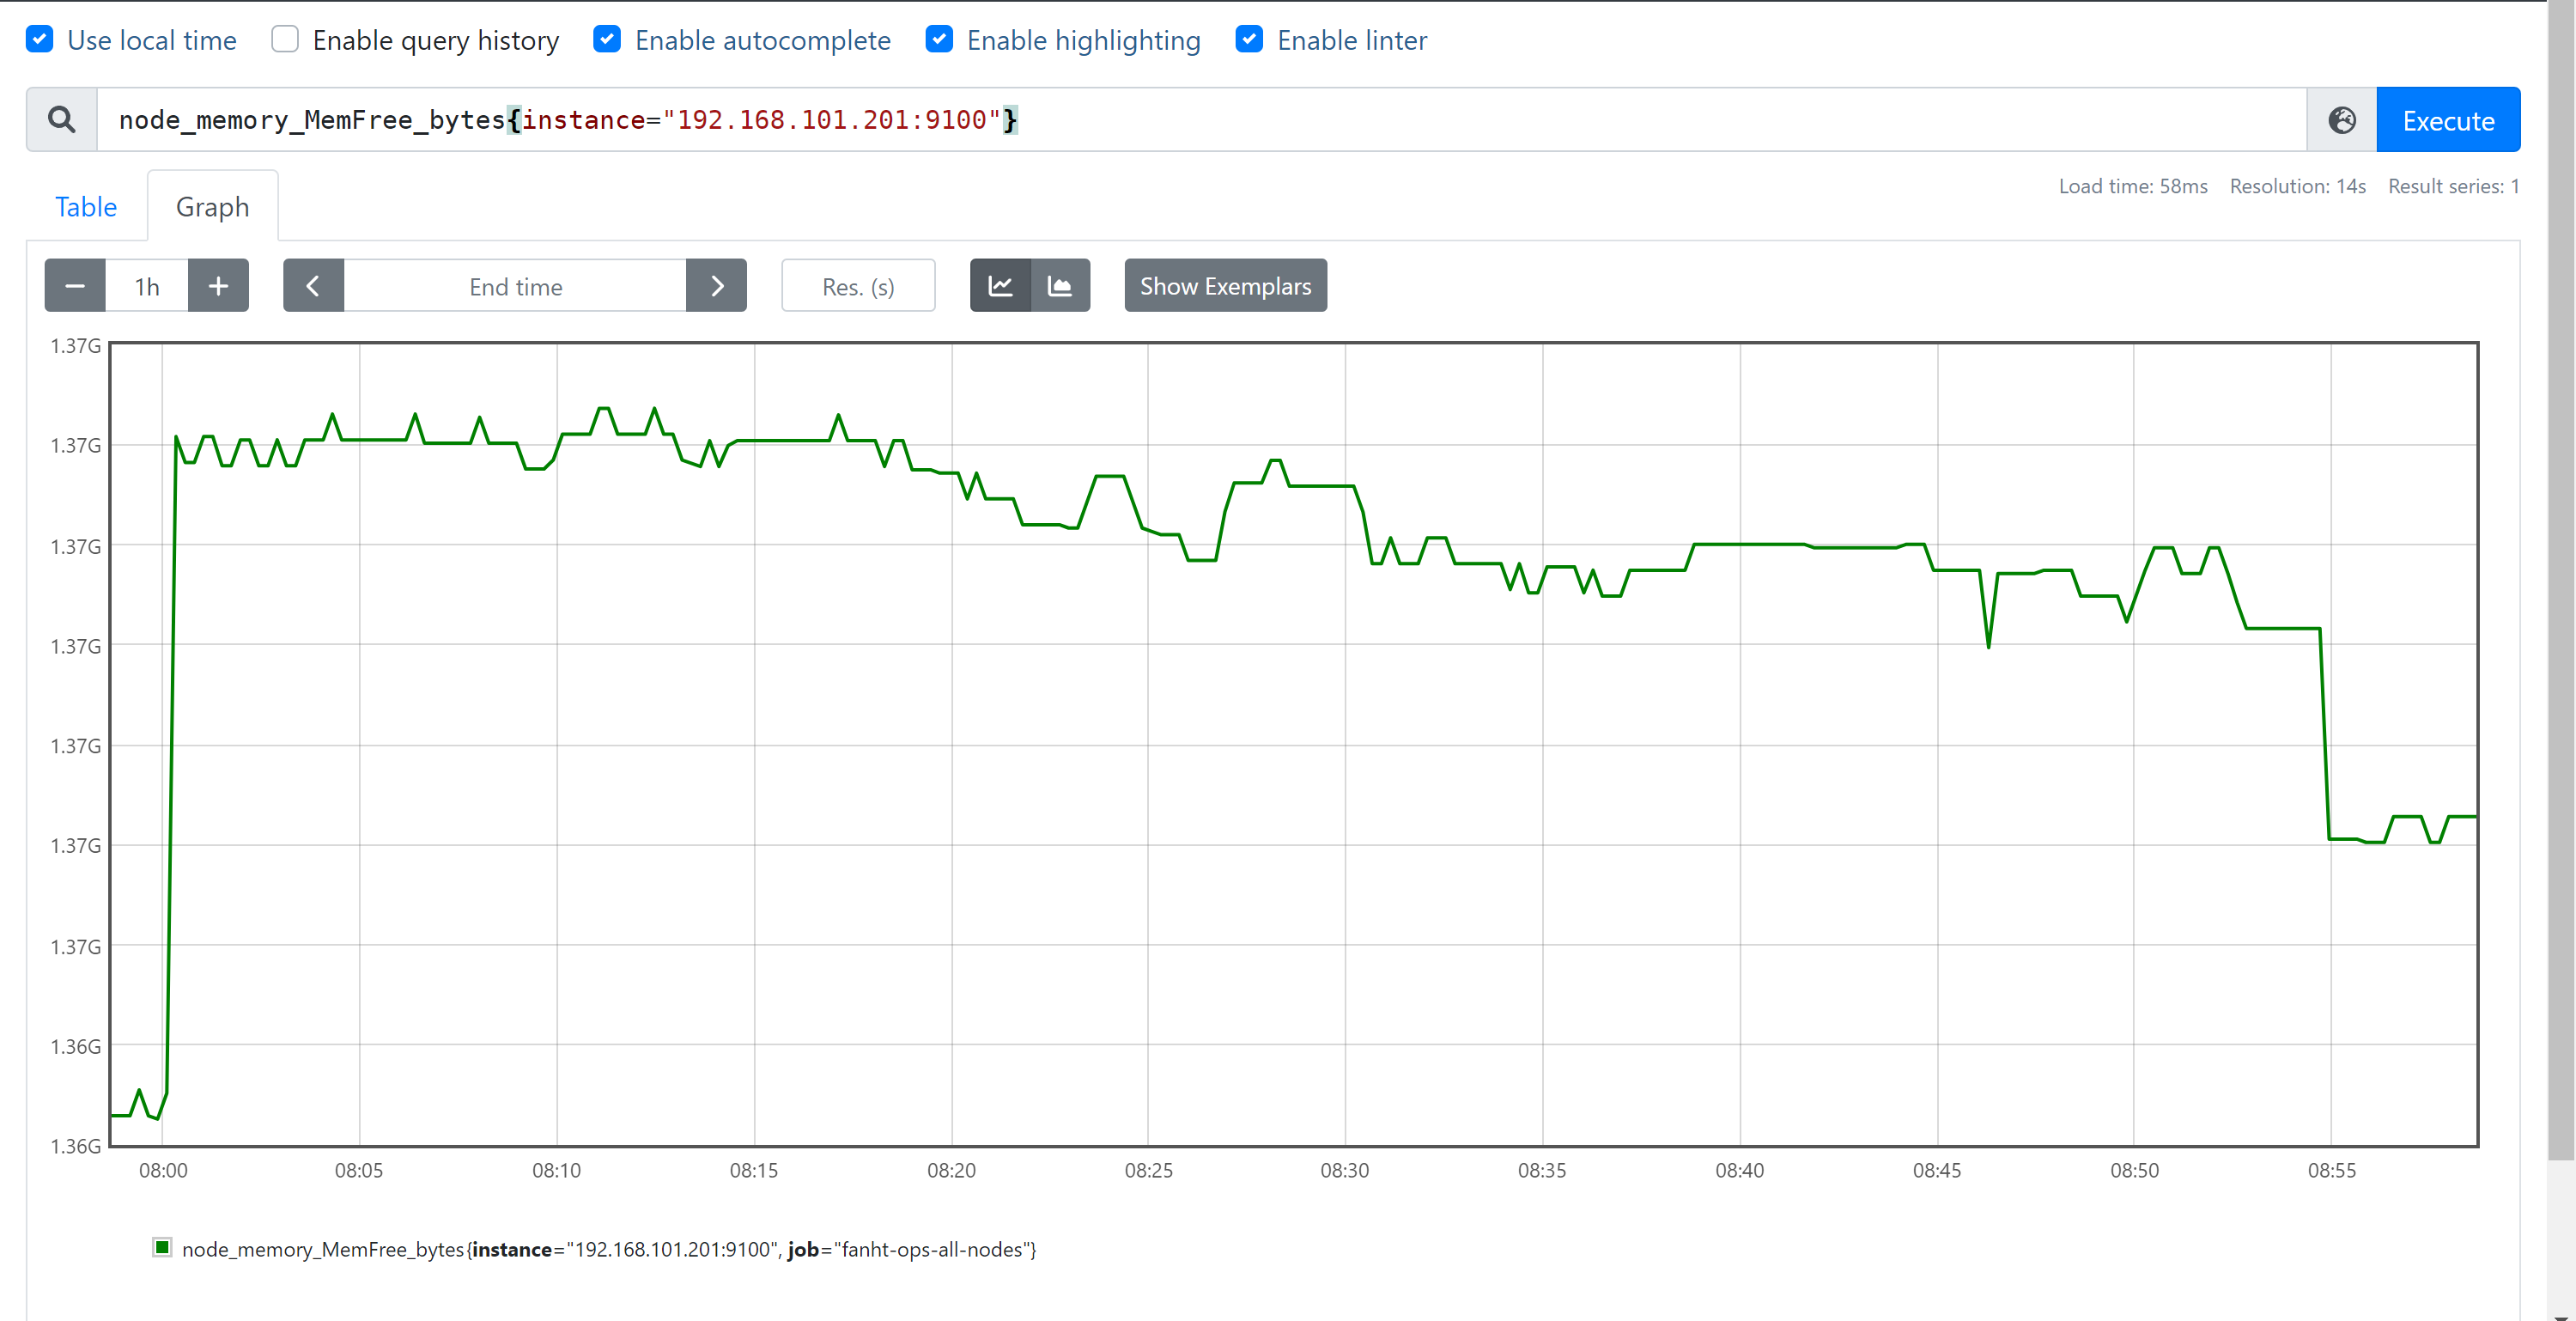Toggle the Use local time checkbox
2576x1321 pixels.
pyautogui.click(x=39, y=39)
